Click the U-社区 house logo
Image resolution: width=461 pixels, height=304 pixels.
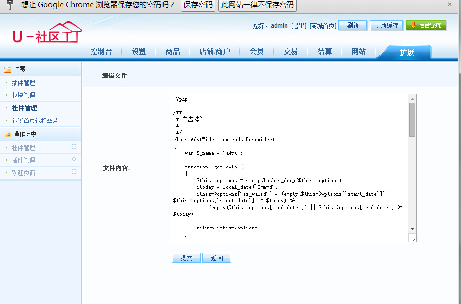[47, 32]
